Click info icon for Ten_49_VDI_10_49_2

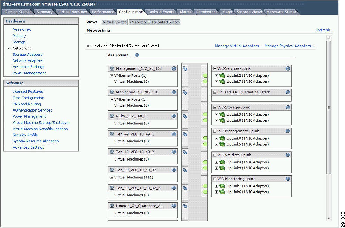[174, 152]
